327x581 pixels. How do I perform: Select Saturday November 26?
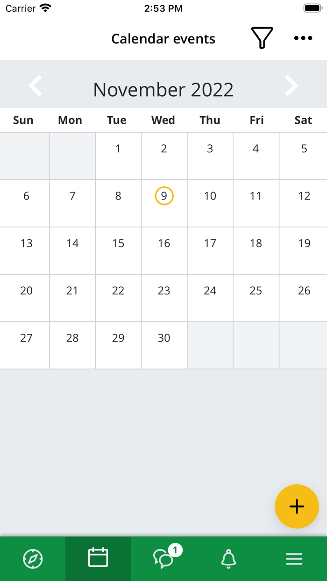(x=304, y=298)
